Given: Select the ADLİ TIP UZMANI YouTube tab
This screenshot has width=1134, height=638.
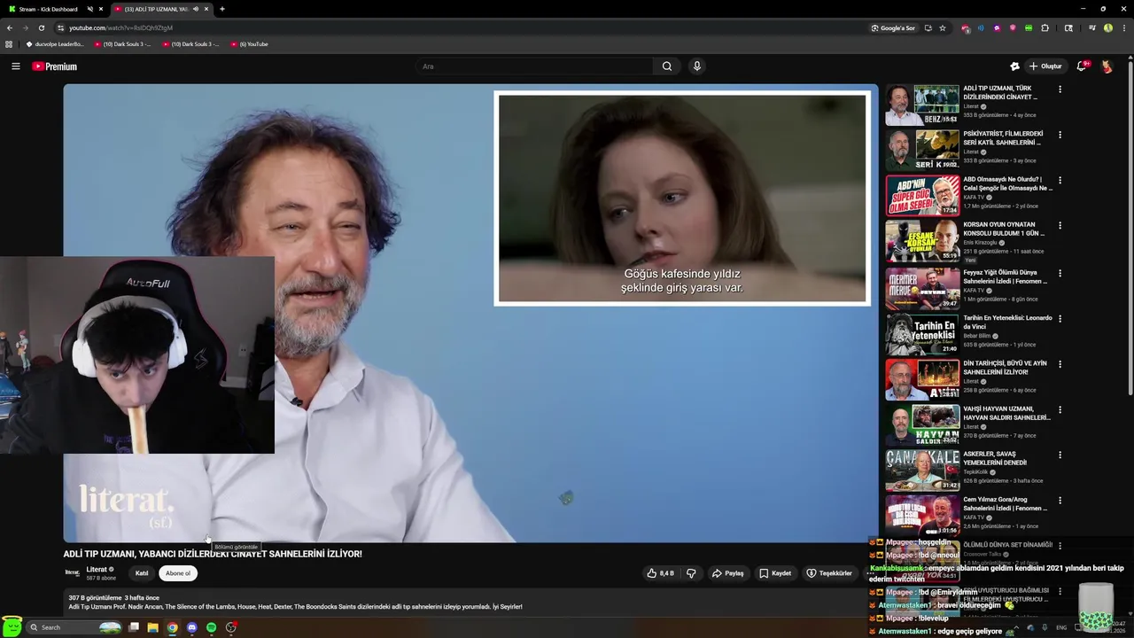Looking at the screenshot, I should (161, 9).
